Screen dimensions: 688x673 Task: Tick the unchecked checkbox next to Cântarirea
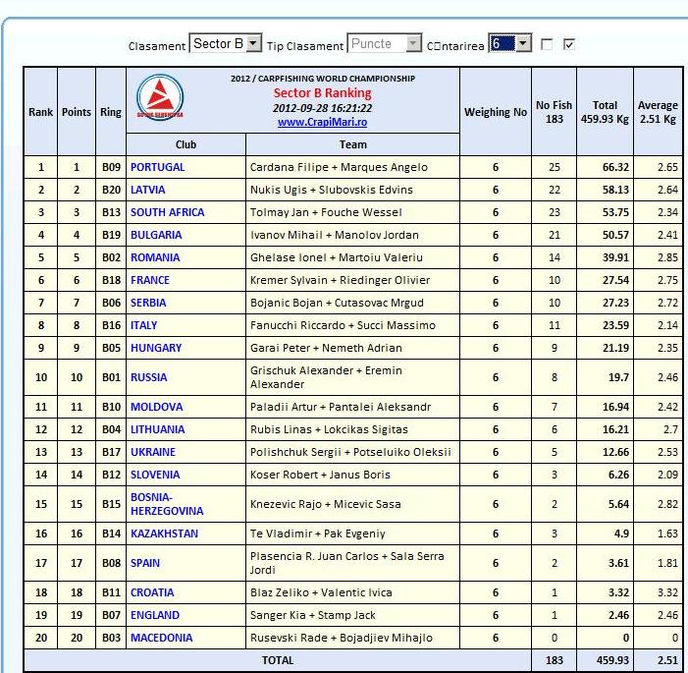tap(547, 44)
